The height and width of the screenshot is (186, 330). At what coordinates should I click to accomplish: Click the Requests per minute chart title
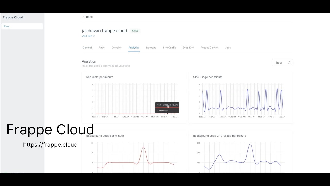point(100,77)
